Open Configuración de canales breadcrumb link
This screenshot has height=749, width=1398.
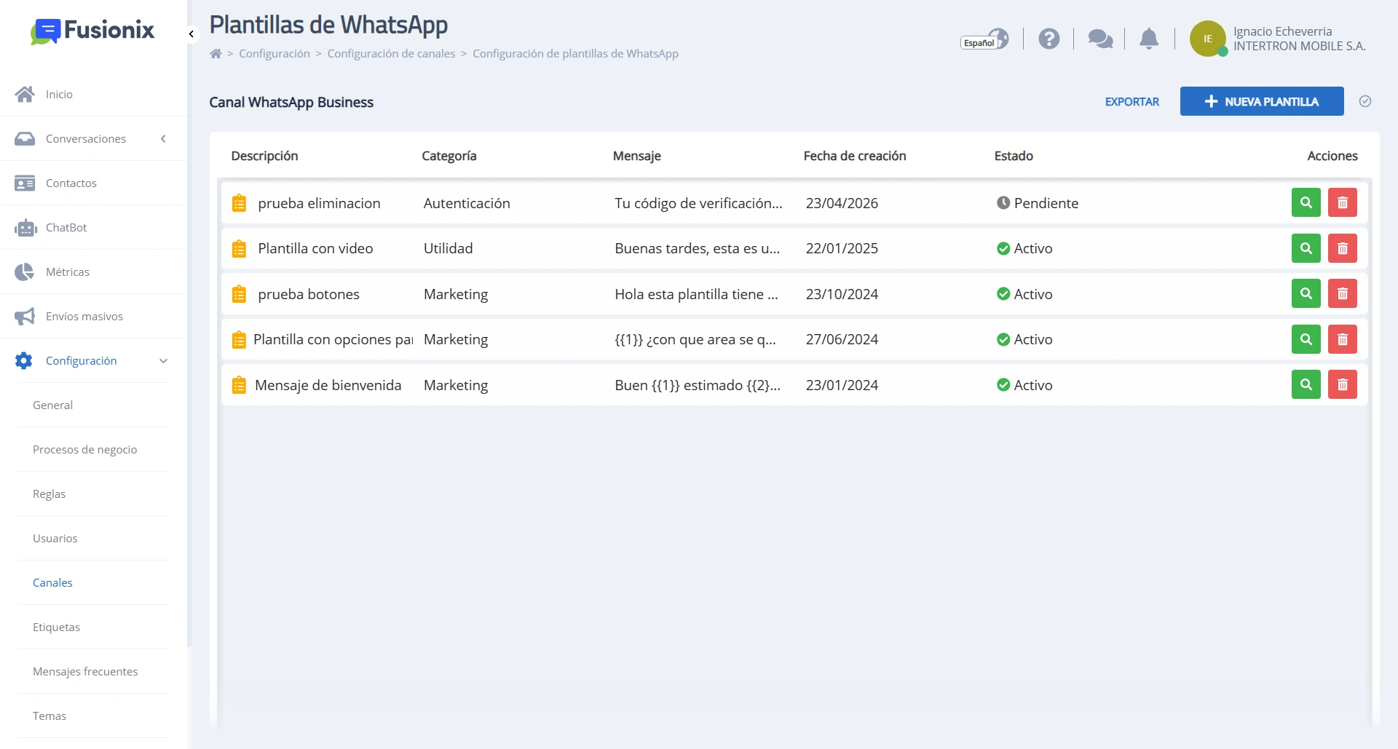391,53
